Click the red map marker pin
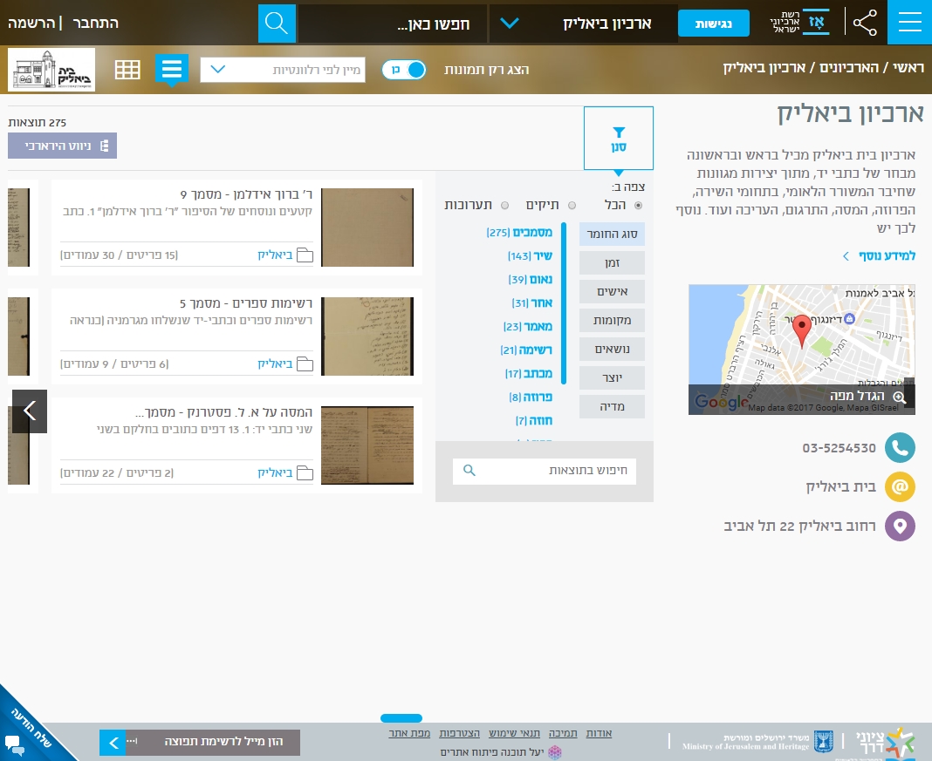 [802, 330]
